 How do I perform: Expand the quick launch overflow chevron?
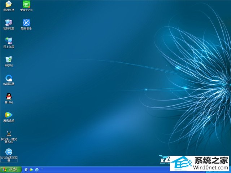point(42,168)
